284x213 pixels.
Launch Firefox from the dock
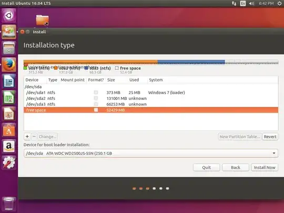[9, 65]
